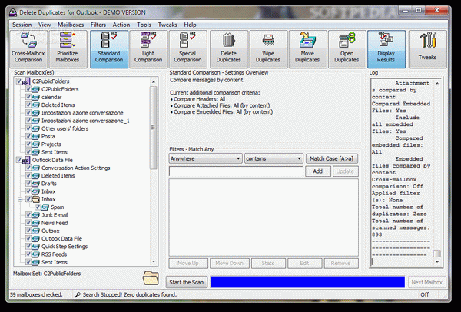The height and width of the screenshot is (312, 461).
Task: Click the calendar folder icon
Action: click(x=35, y=98)
